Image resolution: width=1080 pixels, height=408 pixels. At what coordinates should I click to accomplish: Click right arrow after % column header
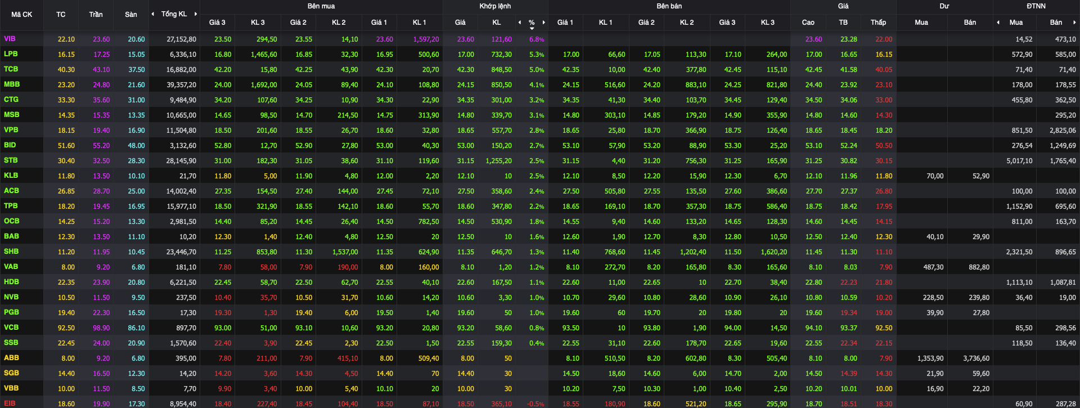(543, 23)
